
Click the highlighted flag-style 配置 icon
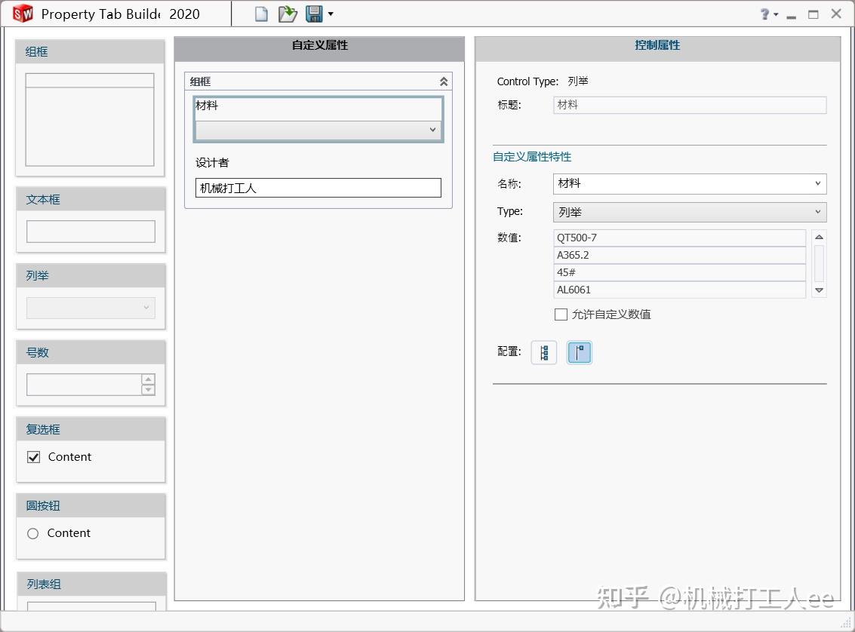[580, 352]
